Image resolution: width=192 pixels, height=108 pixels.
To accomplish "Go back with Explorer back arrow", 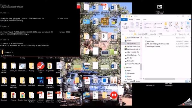I will (123, 34).
